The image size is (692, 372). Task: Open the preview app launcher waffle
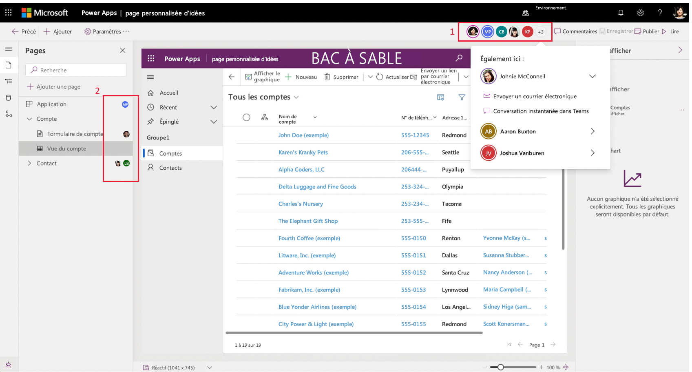point(151,58)
